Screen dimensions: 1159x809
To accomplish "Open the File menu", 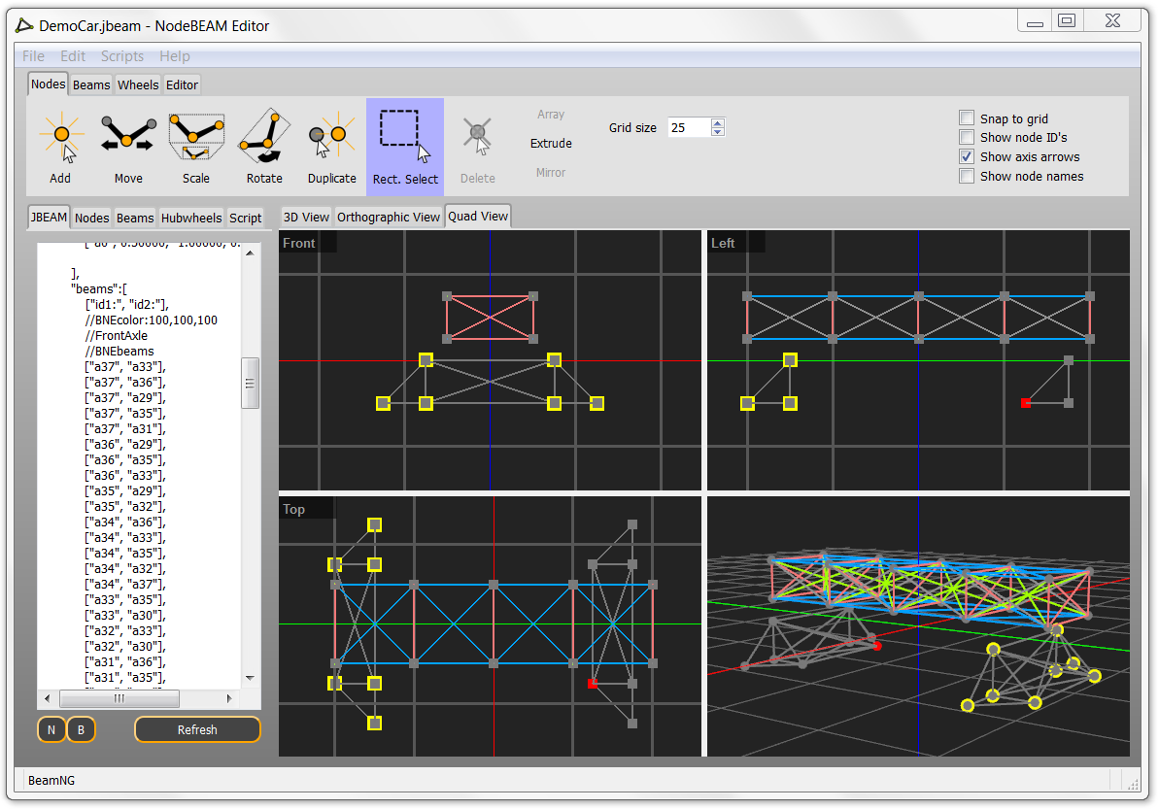I will click(x=33, y=56).
